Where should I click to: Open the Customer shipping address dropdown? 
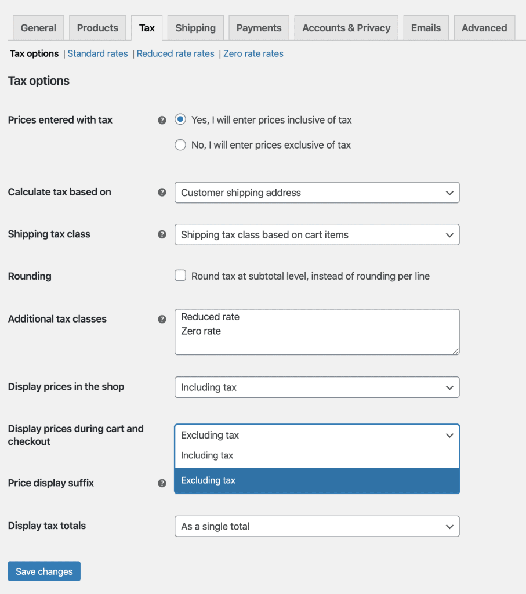[317, 193]
